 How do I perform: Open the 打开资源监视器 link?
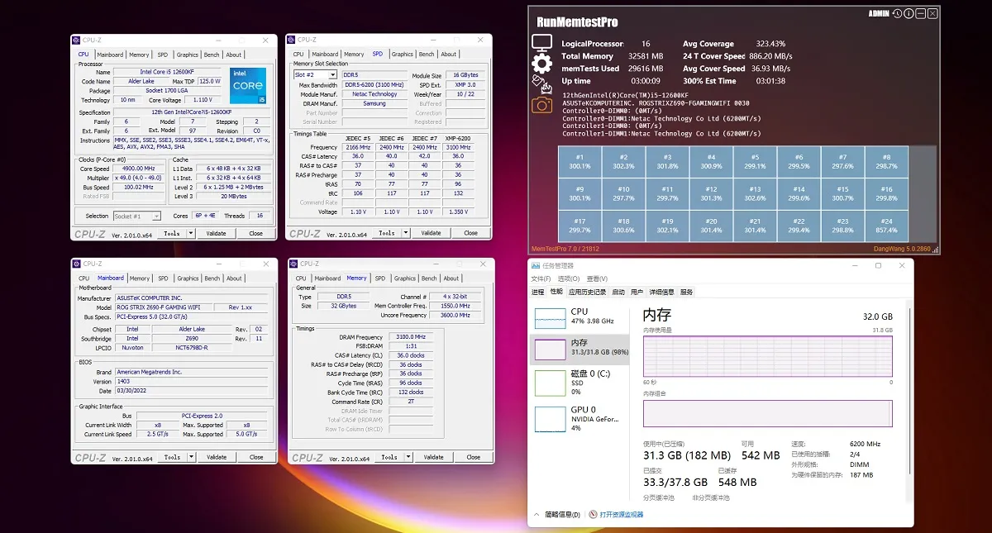(x=622, y=514)
